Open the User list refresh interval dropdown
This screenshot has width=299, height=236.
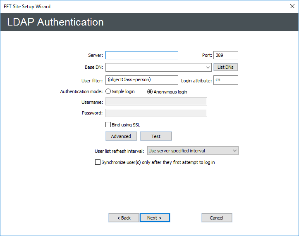[193, 151]
